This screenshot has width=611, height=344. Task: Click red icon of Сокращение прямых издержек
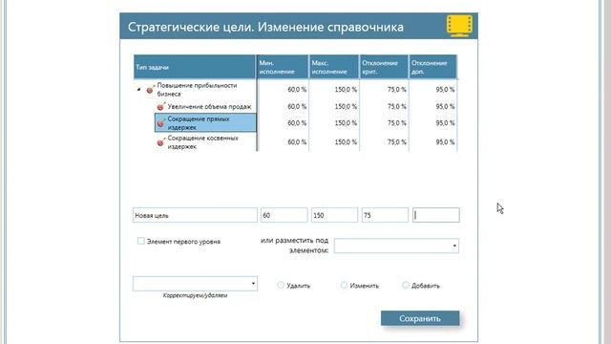pyautogui.click(x=160, y=123)
